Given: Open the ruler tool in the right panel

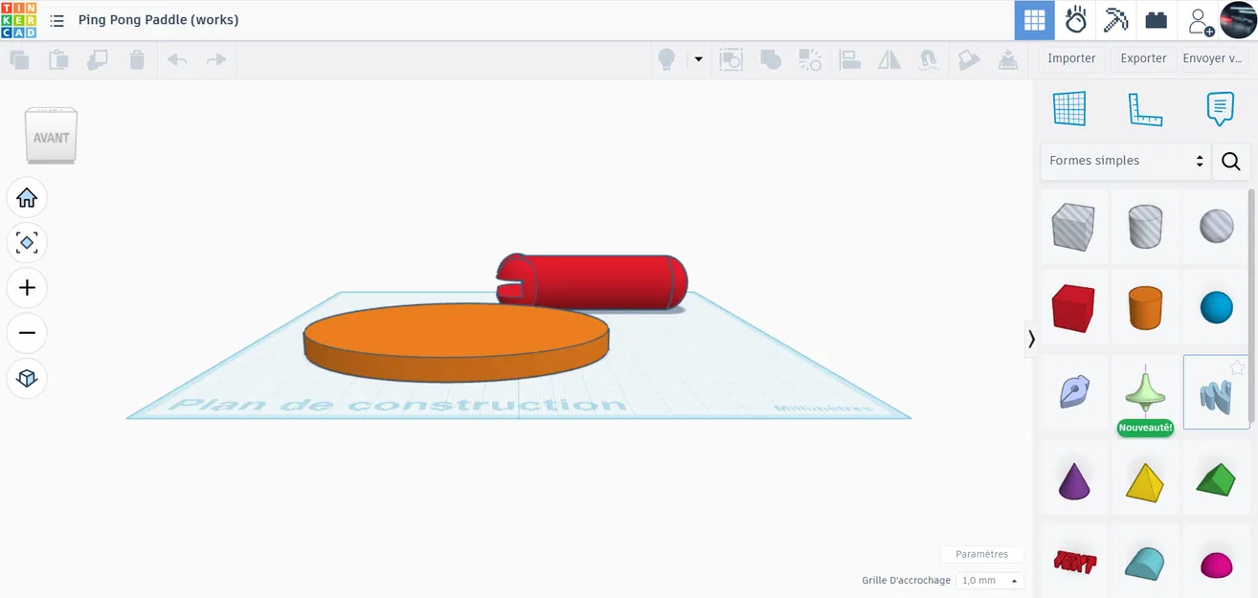Looking at the screenshot, I should 1145,108.
